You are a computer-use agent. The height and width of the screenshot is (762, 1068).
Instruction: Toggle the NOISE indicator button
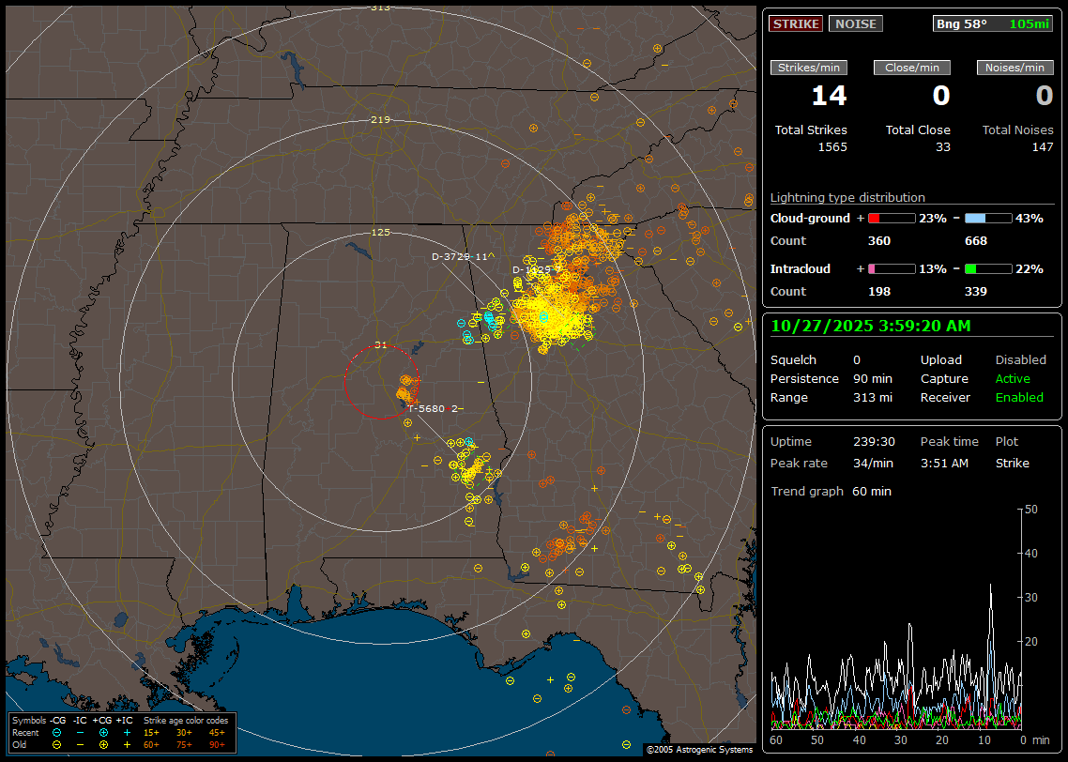pyautogui.click(x=855, y=23)
